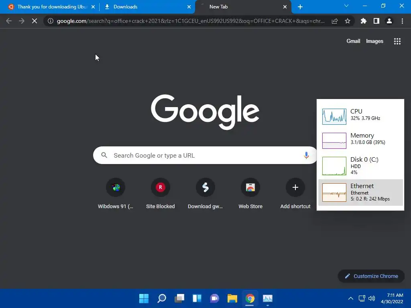Image resolution: width=411 pixels, height=308 pixels.
Task: Stop loading the page
Action: (x=35, y=21)
